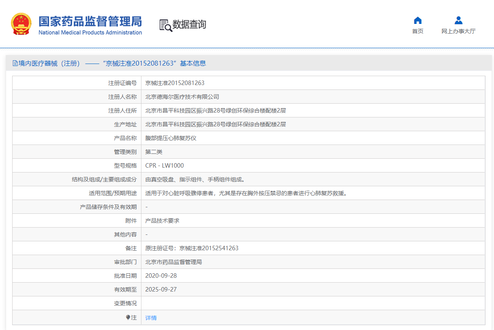The width and height of the screenshot is (494, 330).
Task: Click the 适用范围 intended use description
Action: [x=246, y=193]
